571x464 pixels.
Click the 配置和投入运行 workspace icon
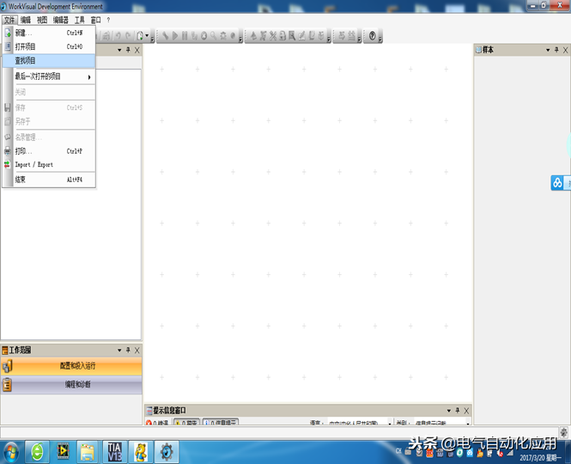[x=8, y=366]
